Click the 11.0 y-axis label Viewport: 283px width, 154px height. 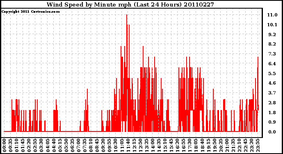(272, 15)
